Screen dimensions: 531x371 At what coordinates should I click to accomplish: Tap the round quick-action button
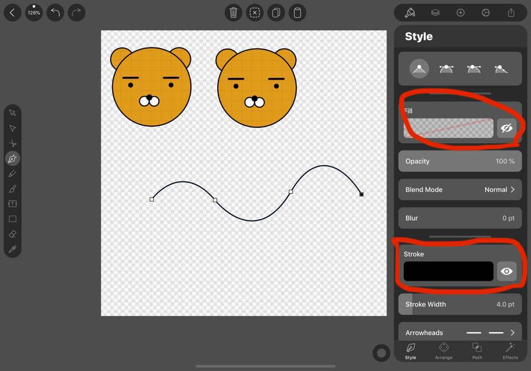click(x=381, y=353)
